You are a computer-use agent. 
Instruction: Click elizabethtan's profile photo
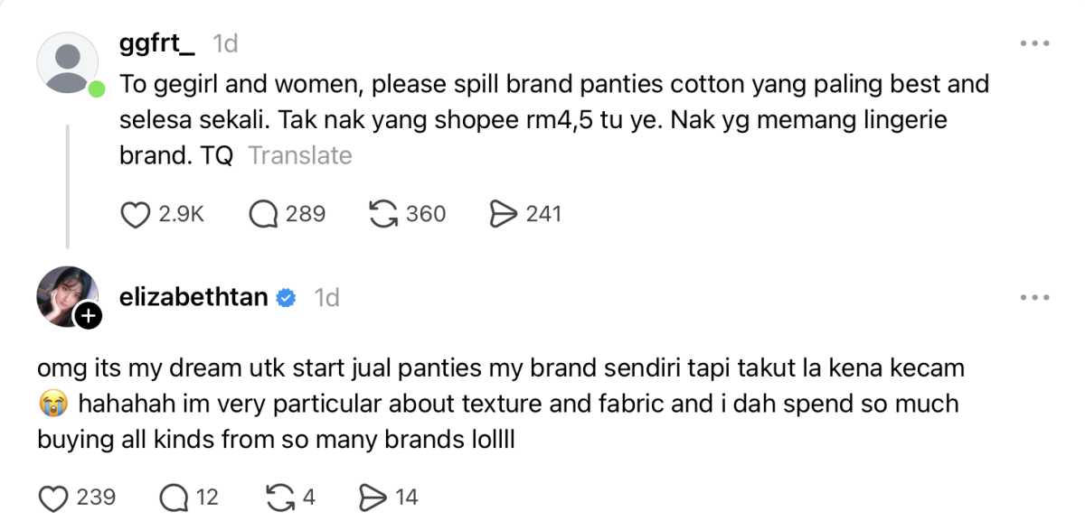[x=63, y=293]
